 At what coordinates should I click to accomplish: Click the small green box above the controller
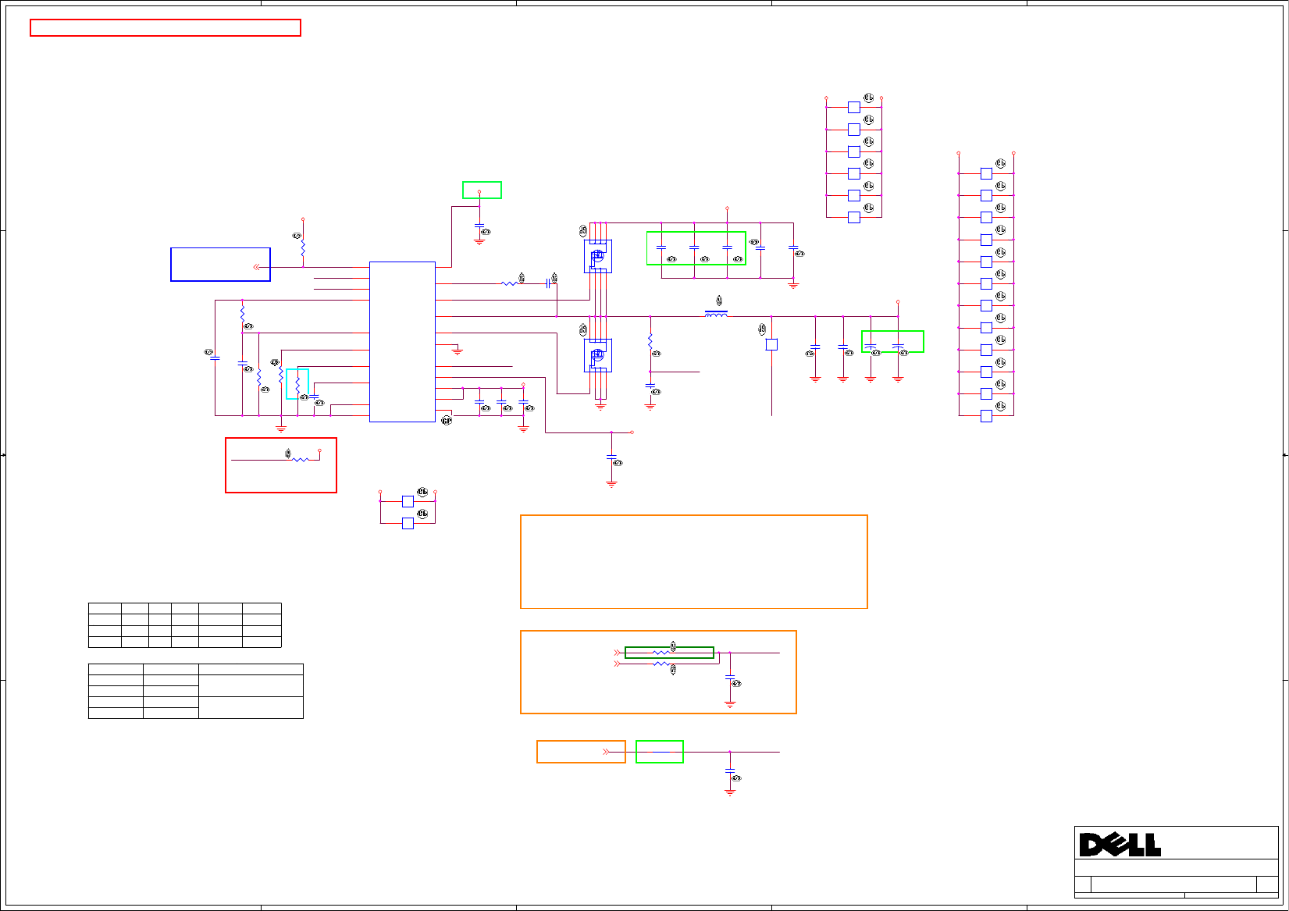click(x=482, y=190)
